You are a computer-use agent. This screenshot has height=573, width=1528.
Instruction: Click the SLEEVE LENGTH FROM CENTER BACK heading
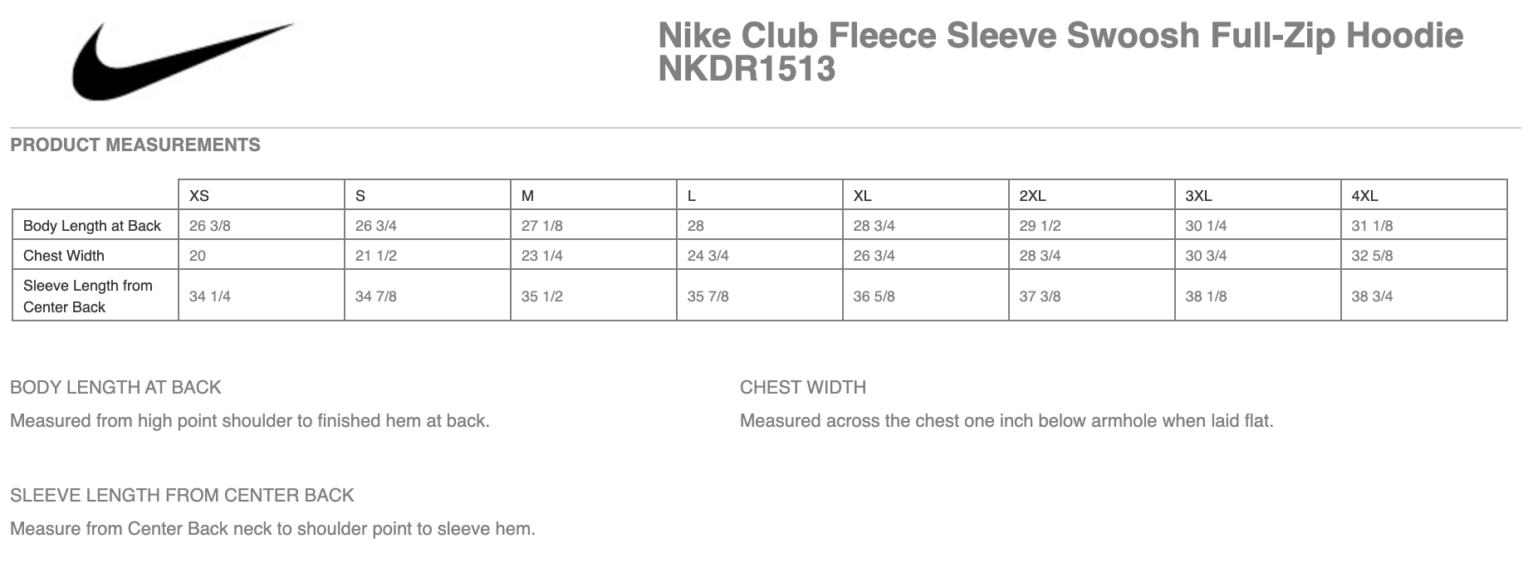(x=182, y=496)
